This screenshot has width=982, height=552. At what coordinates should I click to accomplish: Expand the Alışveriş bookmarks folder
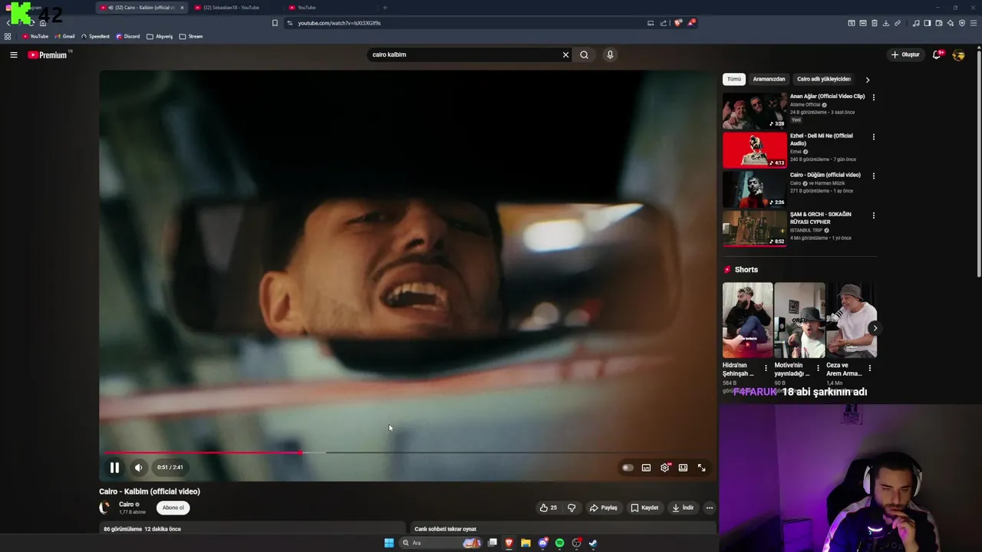(160, 36)
